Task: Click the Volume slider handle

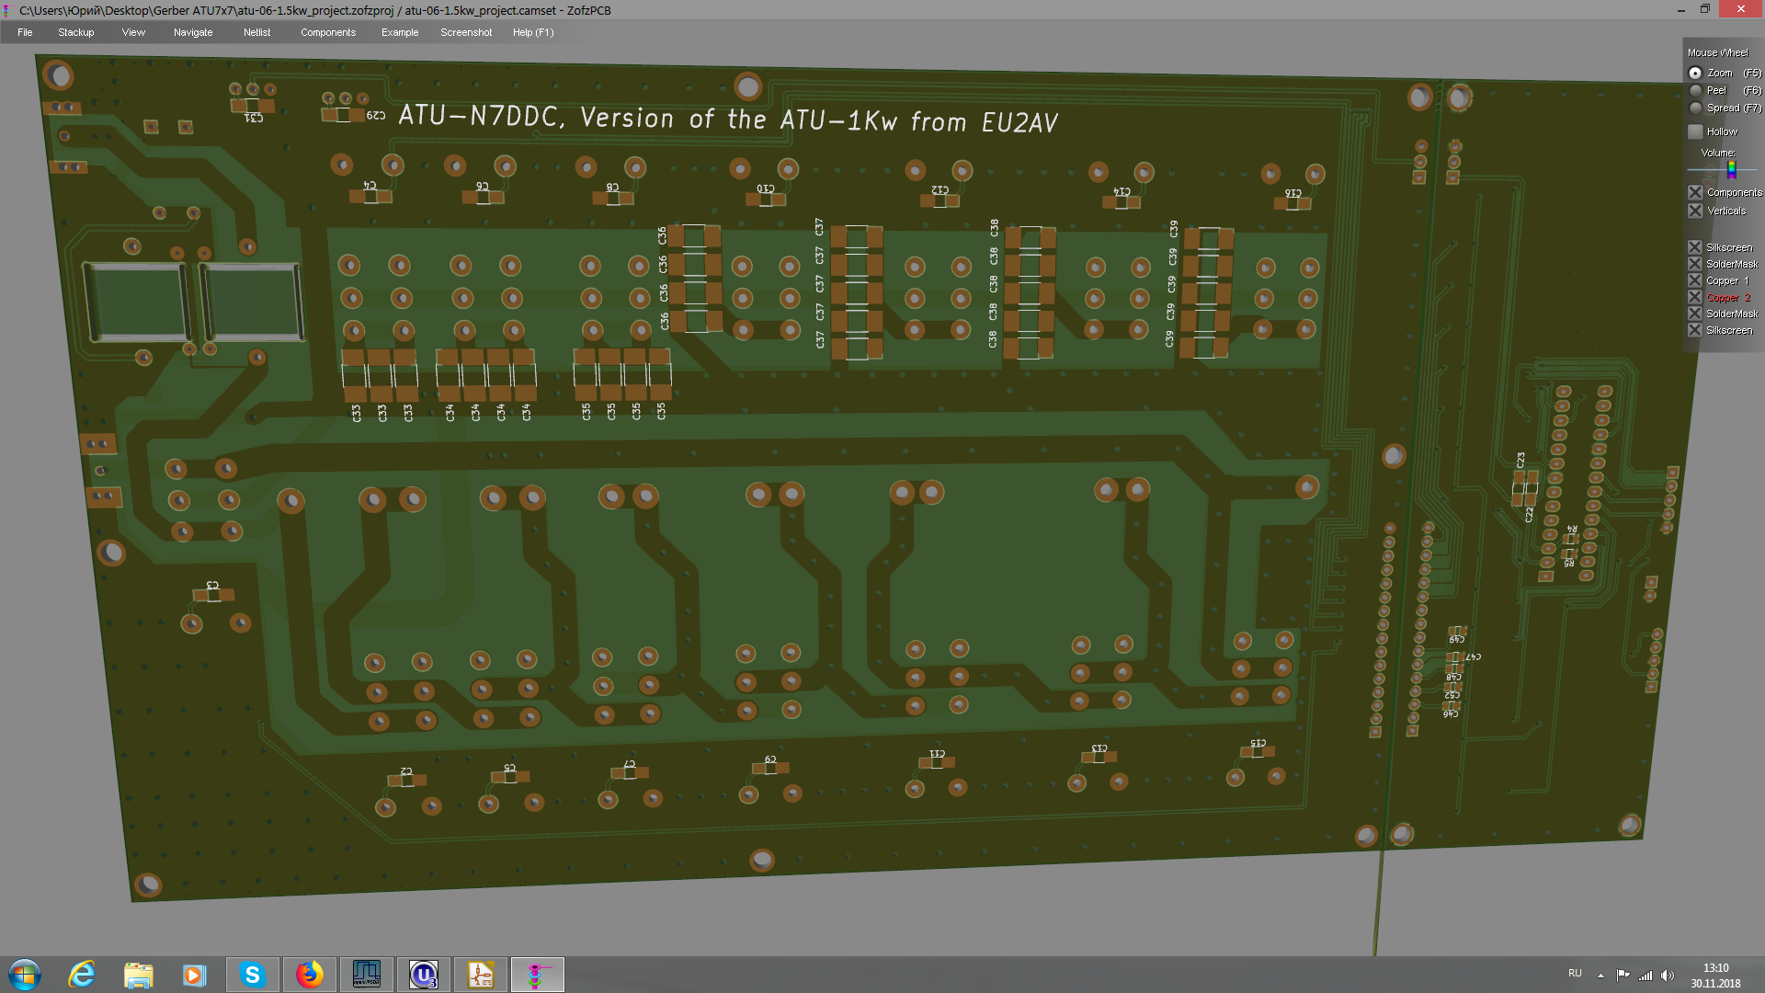Action: pos(1732,169)
